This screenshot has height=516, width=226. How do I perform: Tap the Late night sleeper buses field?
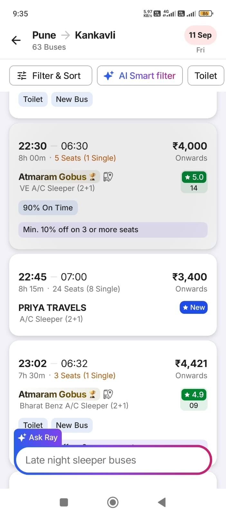tap(113, 460)
